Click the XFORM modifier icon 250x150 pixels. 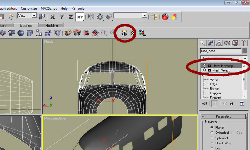pos(39,33)
